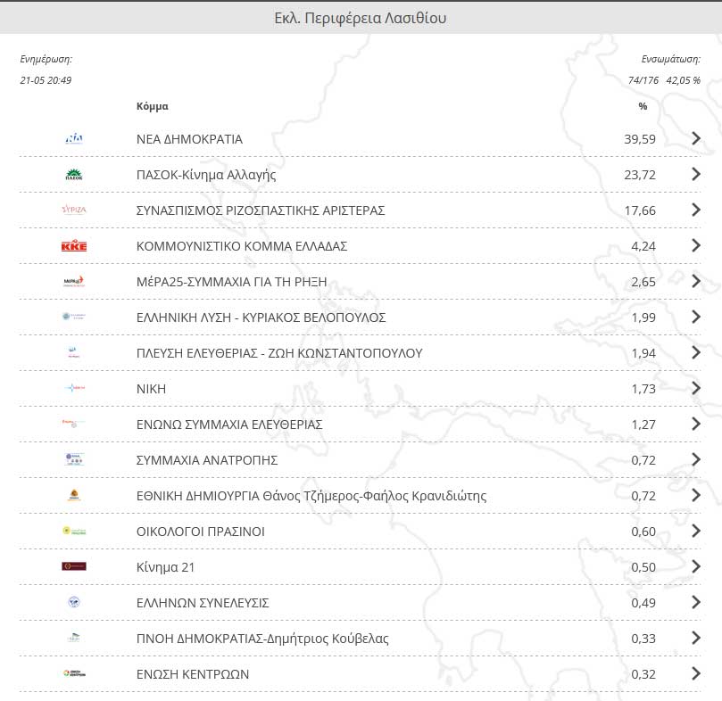722x701 pixels.
Task: Click the 39,59 percentage value
Action: click(640, 139)
